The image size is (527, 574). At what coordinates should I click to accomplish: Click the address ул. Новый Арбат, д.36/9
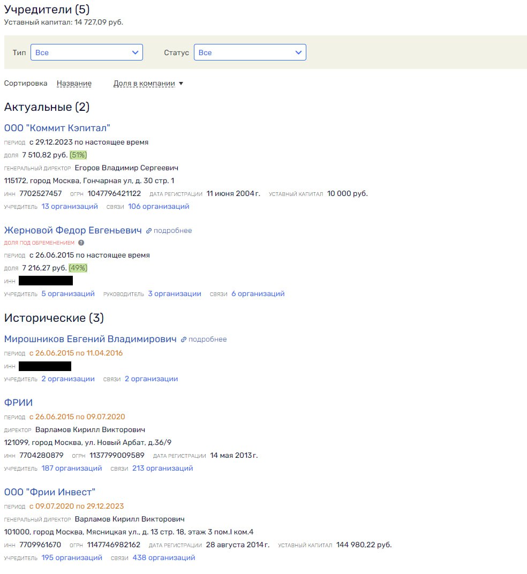[x=128, y=443]
